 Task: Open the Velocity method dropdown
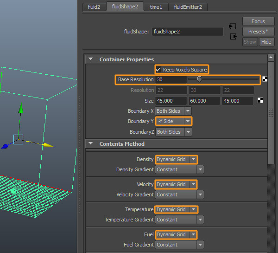176,184
